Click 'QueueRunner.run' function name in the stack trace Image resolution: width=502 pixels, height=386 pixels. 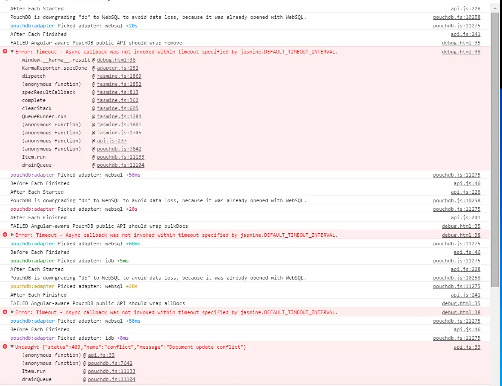[x=44, y=116]
